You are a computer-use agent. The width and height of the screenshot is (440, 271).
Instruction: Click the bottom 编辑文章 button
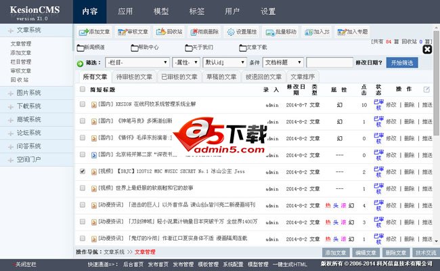pos(366,253)
